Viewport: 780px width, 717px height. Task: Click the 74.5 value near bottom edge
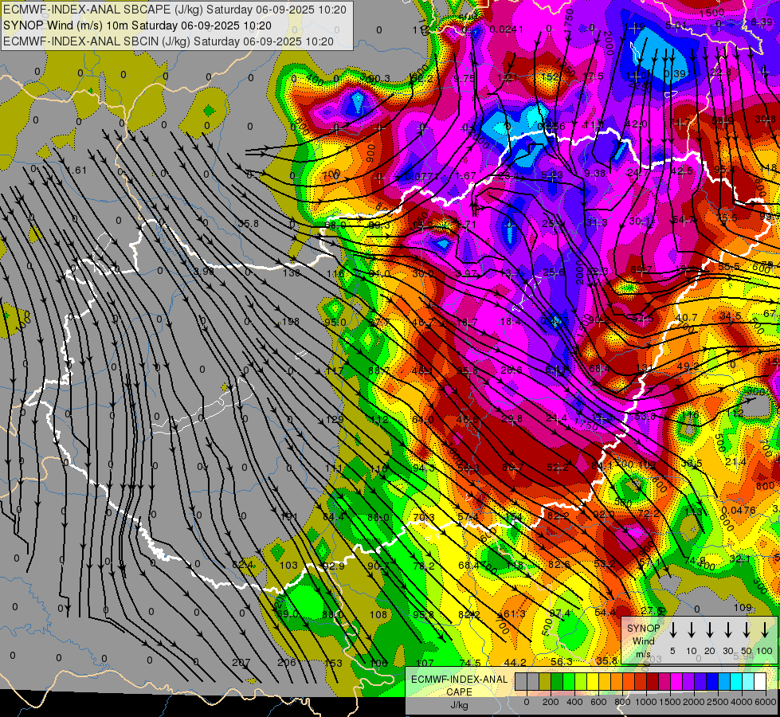pyautogui.click(x=470, y=663)
